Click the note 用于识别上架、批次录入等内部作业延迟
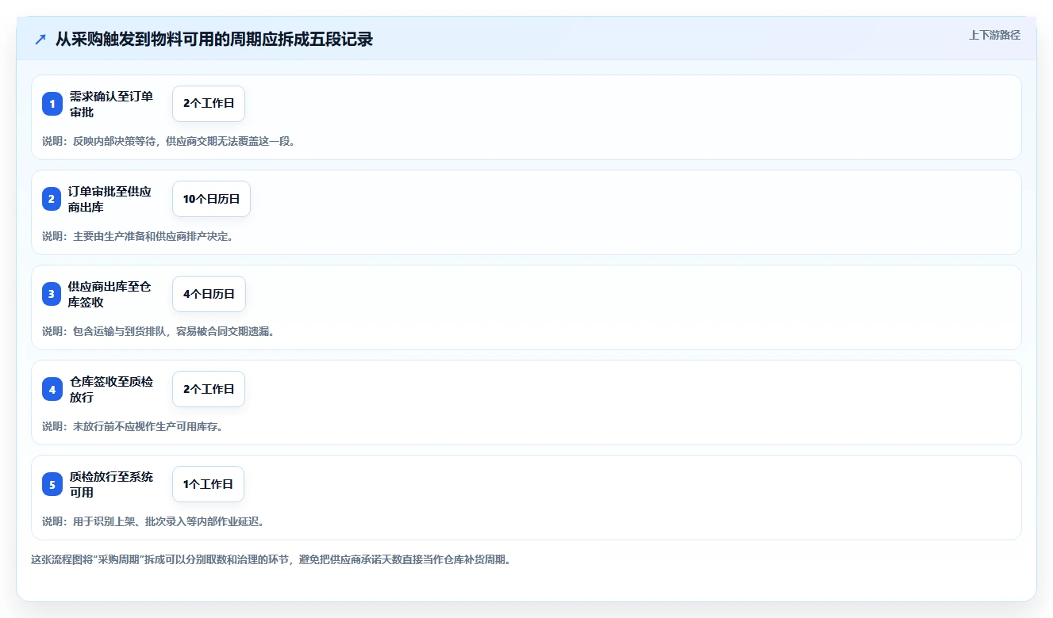Image resolution: width=1053 pixels, height=618 pixels. coord(153,521)
